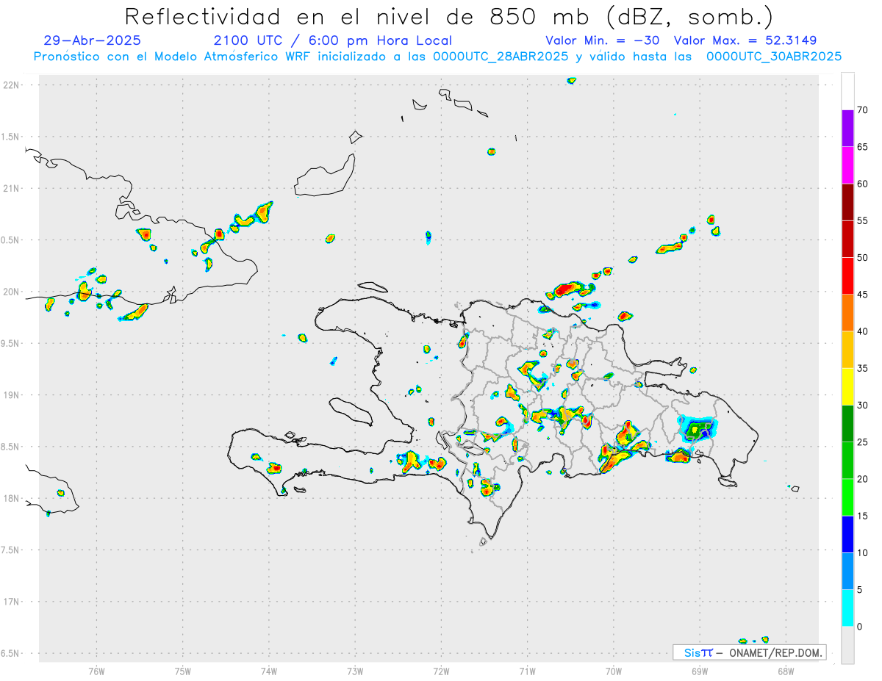Click the '18N' latitude label
The width and height of the screenshot is (882, 681).
tap(11, 499)
